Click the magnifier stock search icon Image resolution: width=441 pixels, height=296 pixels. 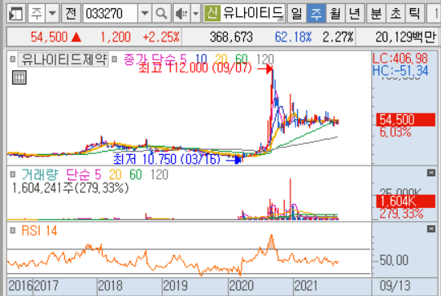pyautogui.click(x=161, y=13)
